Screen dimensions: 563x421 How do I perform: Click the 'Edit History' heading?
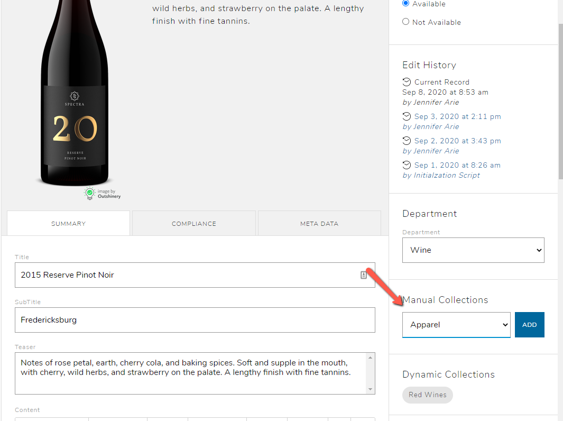(429, 65)
